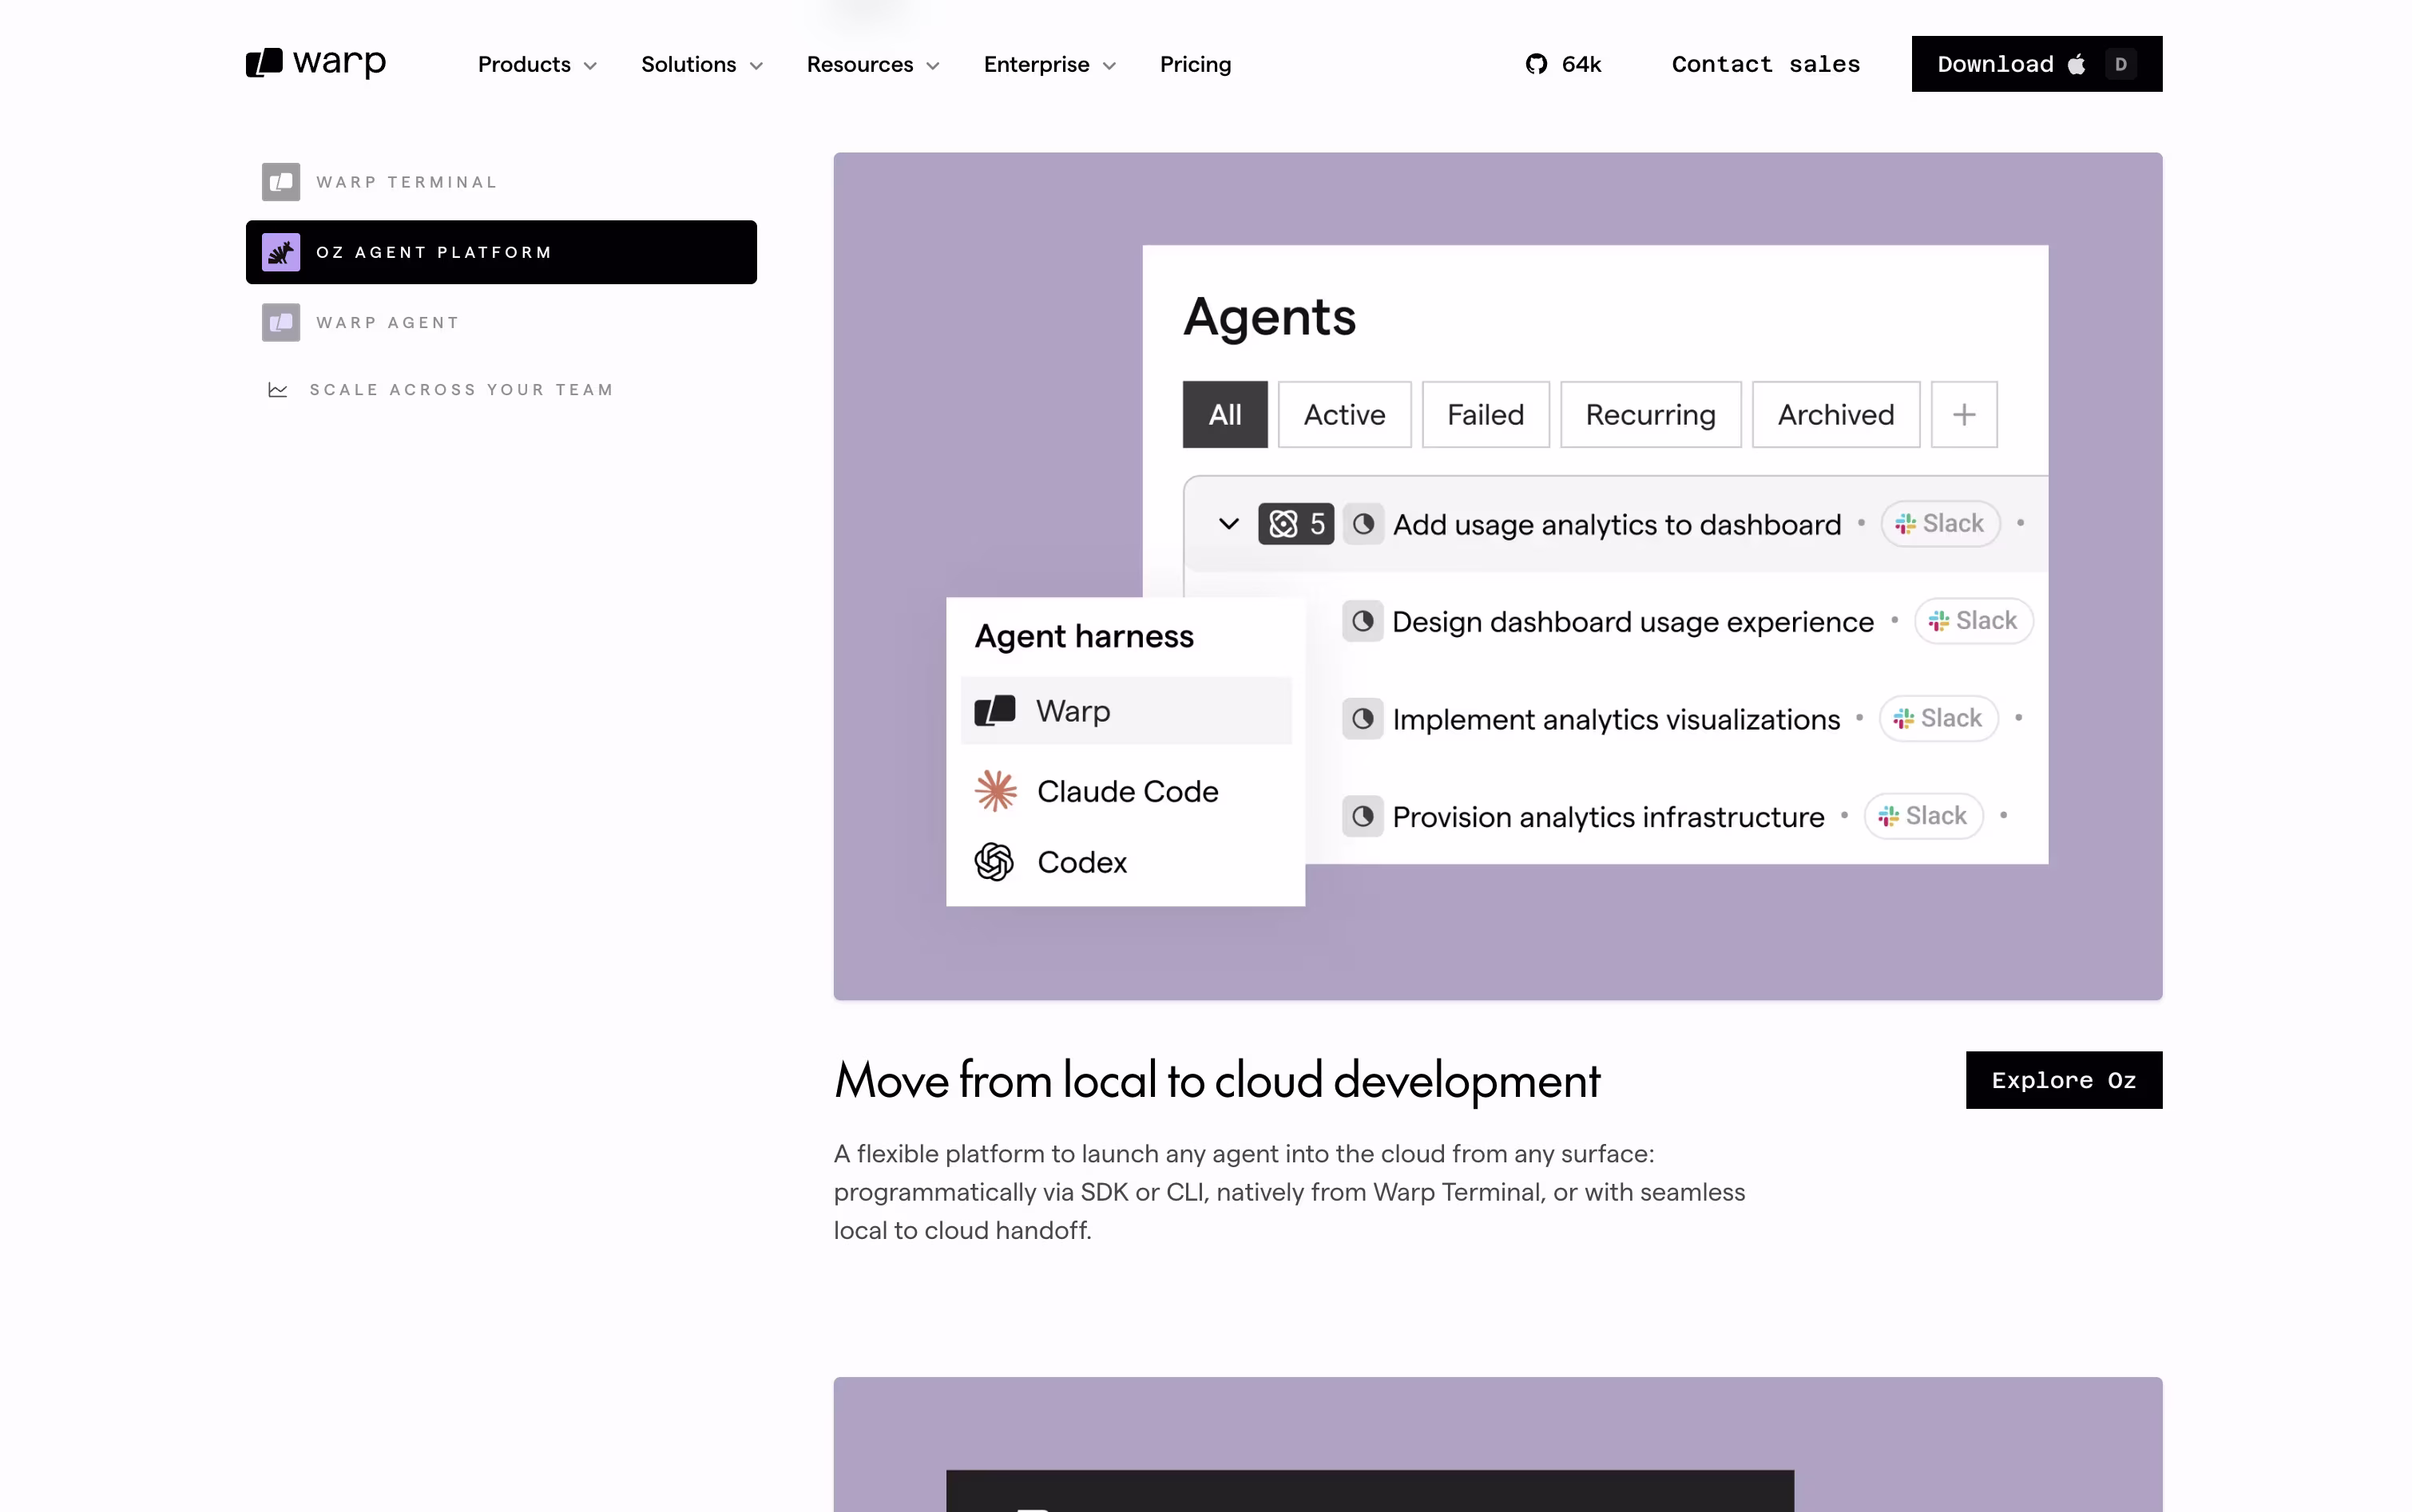
Task: Click the Warp Agent sidebar icon
Action: pos(281,322)
